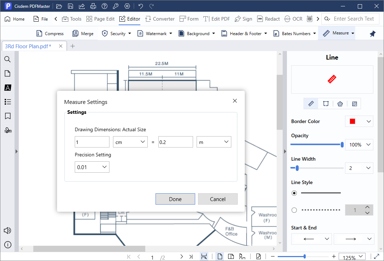Switch to the OCR tab

click(293, 19)
